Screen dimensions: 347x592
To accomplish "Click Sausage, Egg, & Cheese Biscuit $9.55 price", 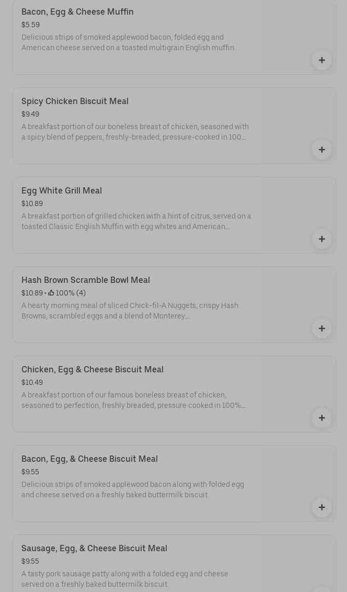I will [x=30, y=561].
